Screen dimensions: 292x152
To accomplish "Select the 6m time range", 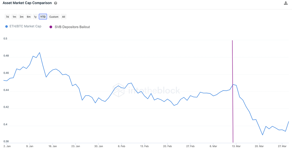I will click(x=29, y=17).
